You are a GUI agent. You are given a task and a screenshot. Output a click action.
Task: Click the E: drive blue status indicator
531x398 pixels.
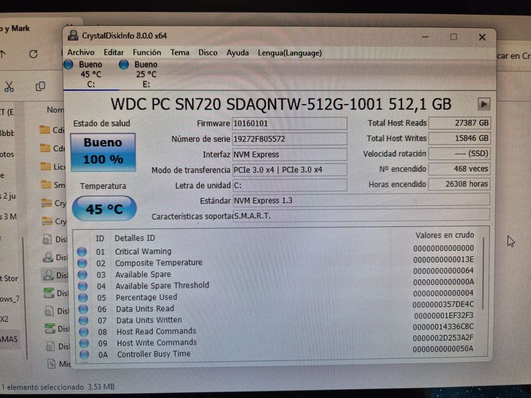123,64
